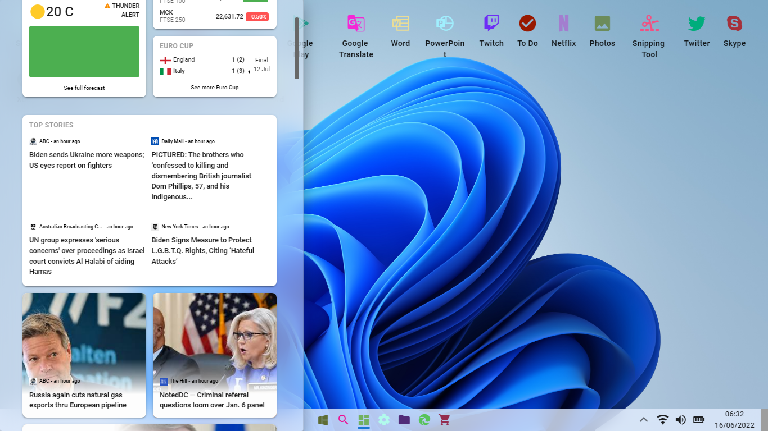Open the Skype desktop icon
Viewport: 768px width, 431px height.
click(x=734, y=31)
